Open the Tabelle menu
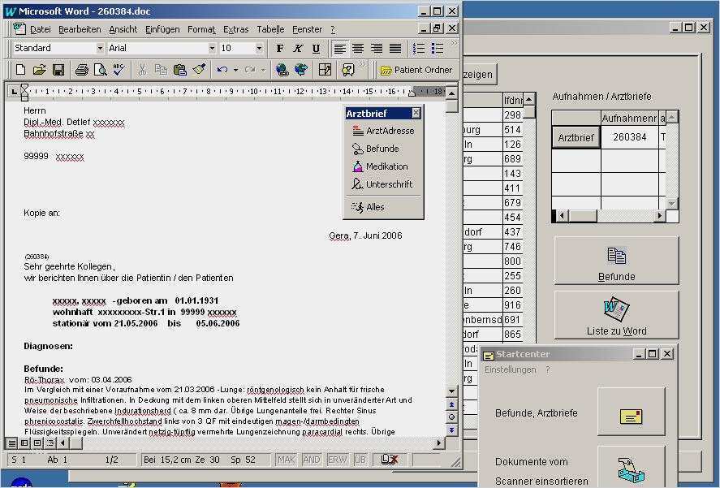Image resolution: width=720 pixels, height=488 pixels. tap(270, 29)
